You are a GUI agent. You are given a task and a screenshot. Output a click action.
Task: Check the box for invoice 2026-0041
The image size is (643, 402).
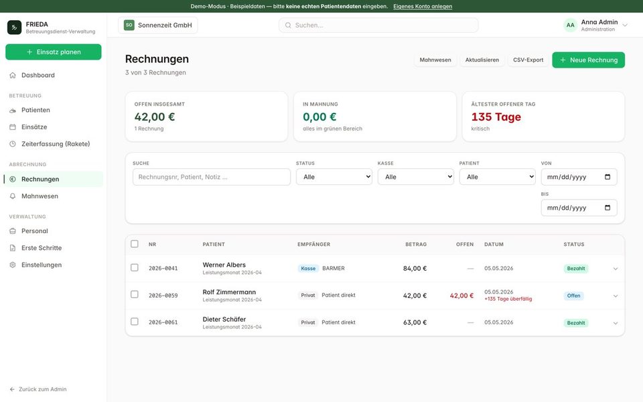click(135, 267)
